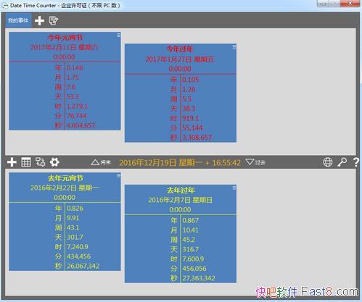Open help question mark icon
Viewport: 362px width, 302px height.
(x=355, y=162)
